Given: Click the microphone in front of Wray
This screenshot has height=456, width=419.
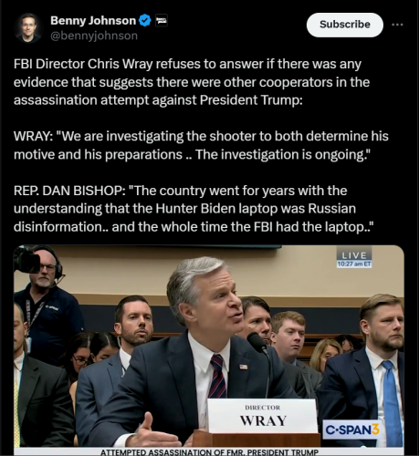Looking at the screenshot, I should coord(258,342).
